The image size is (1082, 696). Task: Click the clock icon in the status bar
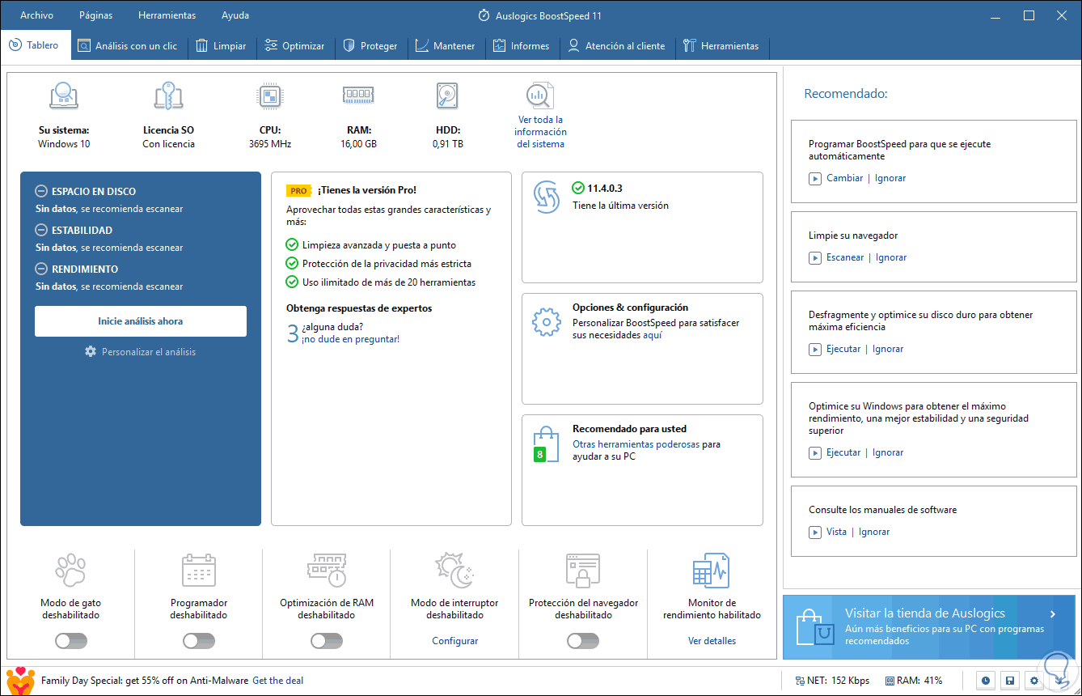[x=985, y=681]
